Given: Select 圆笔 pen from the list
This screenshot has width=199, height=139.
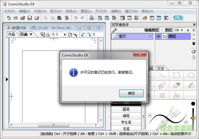Looking at the screenshot, I should click(x=126, y=109).
